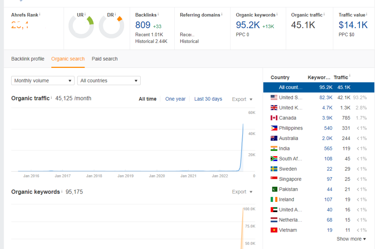Click the info icon by Traffic column
The height and width of the screenshot is (249, 380).
(x=350, y=76)
